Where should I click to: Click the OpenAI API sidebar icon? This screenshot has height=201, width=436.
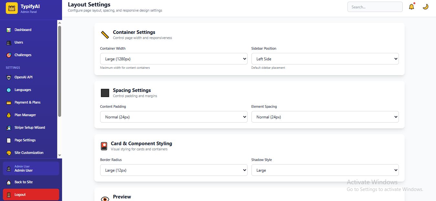point(9,77)
